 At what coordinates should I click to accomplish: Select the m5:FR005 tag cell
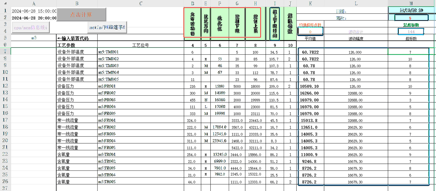click(141, 148)
